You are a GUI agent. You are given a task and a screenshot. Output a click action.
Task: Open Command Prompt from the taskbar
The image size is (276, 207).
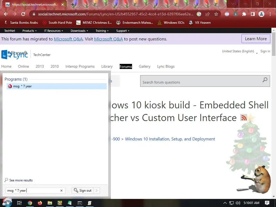(80, 203)
